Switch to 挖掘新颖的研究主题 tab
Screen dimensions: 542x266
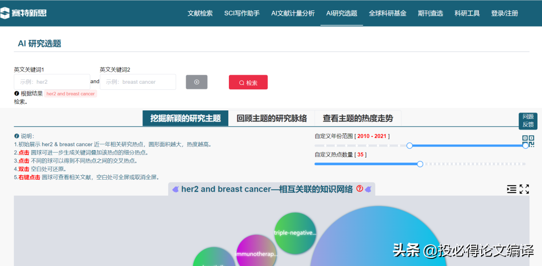click(x=186, y=118)
